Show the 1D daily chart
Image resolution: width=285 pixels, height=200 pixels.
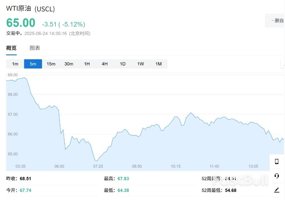tap(123, 64)
